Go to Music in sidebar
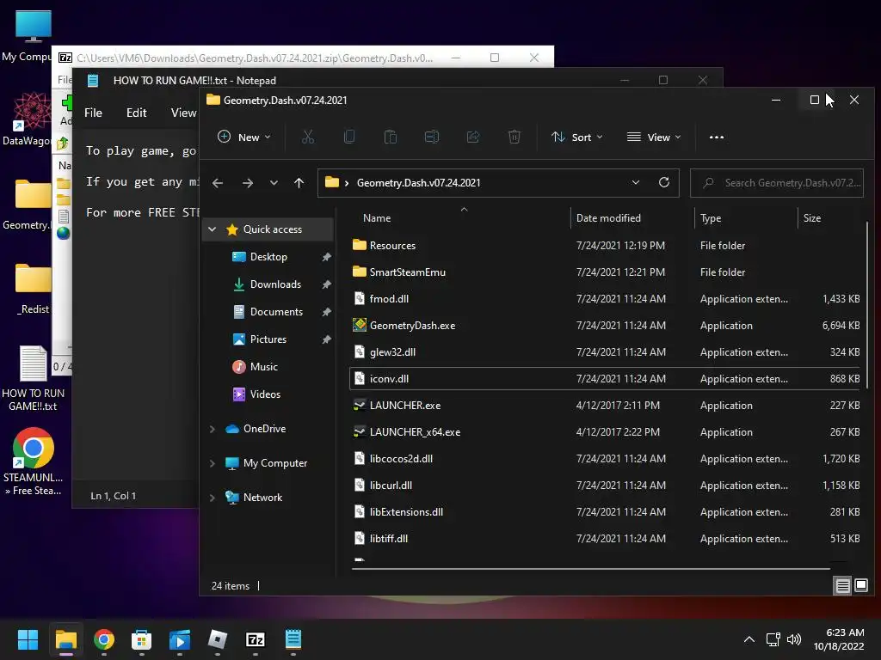 [x=263, y=366]
